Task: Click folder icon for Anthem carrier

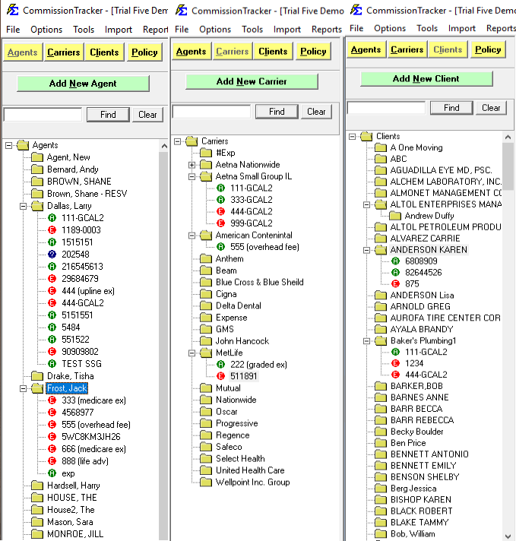Action: 206,258
